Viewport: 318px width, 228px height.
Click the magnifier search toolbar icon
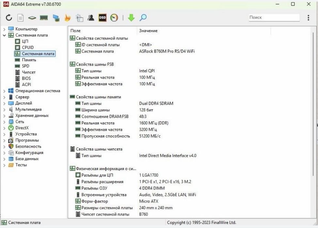pyautogui.click(x=143, y=18)
